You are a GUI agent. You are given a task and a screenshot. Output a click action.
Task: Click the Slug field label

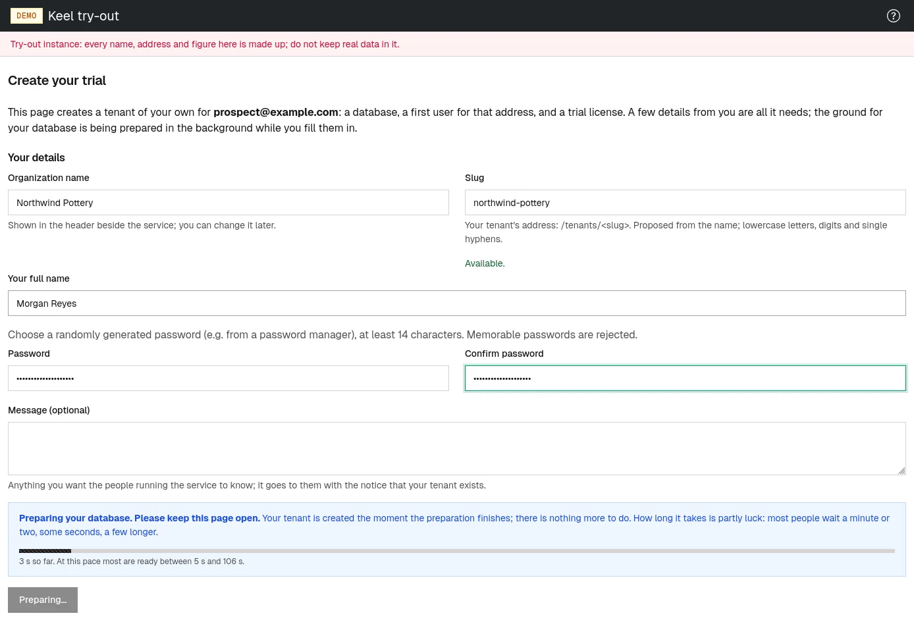click(474, 178)
